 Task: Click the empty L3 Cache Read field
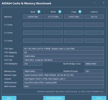(33, 41)
